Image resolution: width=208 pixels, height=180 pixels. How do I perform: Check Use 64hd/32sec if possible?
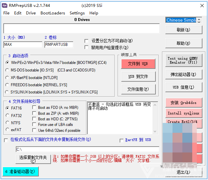[x=34, y=130]
